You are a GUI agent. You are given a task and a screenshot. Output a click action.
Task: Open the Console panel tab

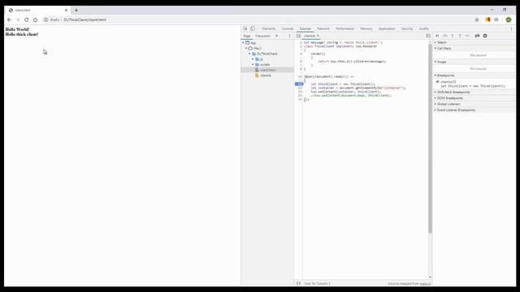(288, 29)
